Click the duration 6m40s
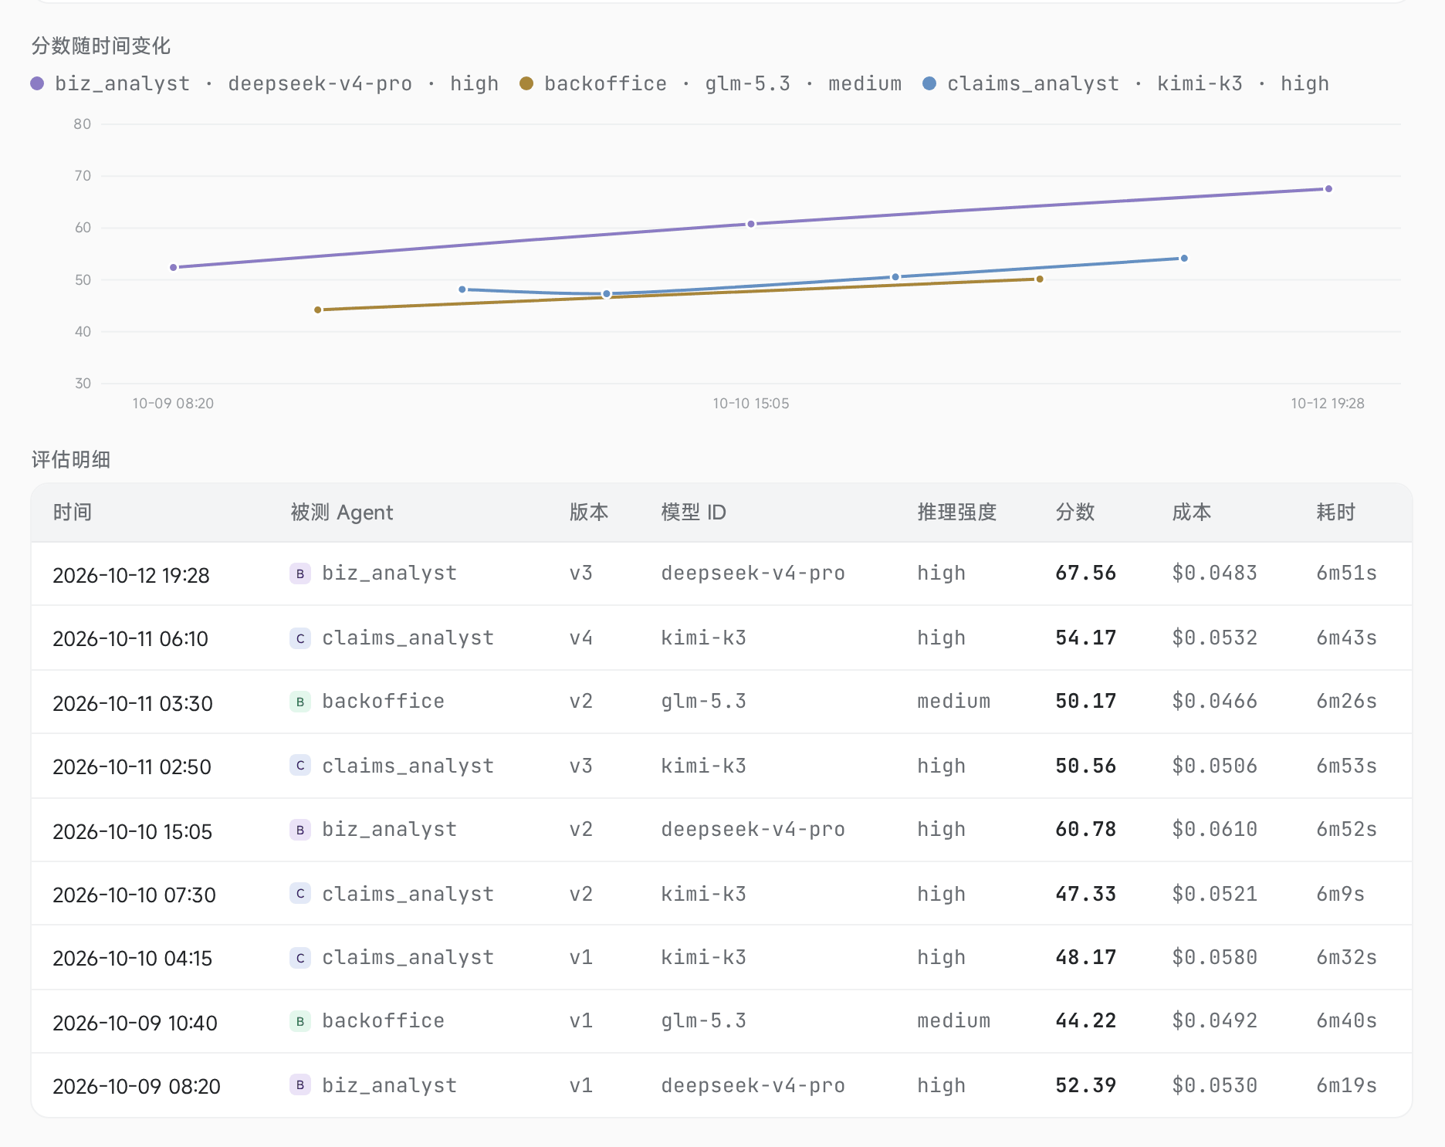1445x1147 pixels. point(1347,1020)
